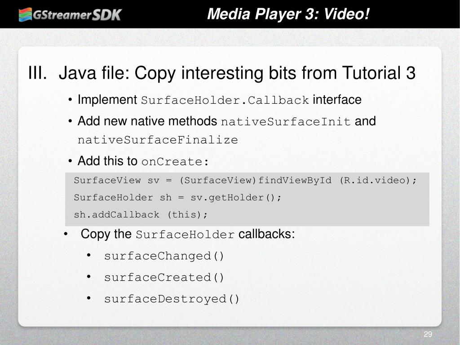Click the onCreate: code label

175,162
